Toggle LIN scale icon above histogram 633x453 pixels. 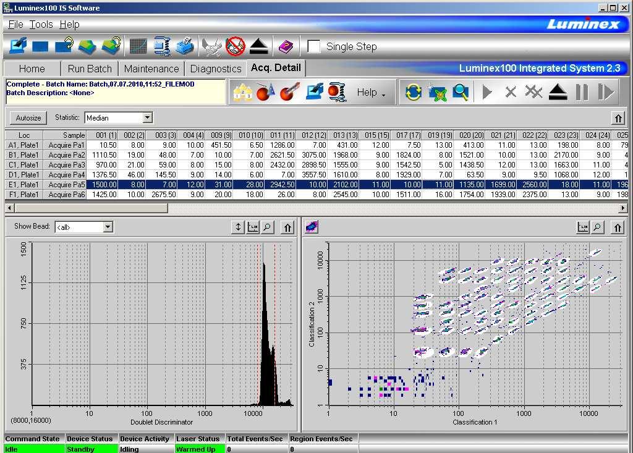[x=253, y=227]
